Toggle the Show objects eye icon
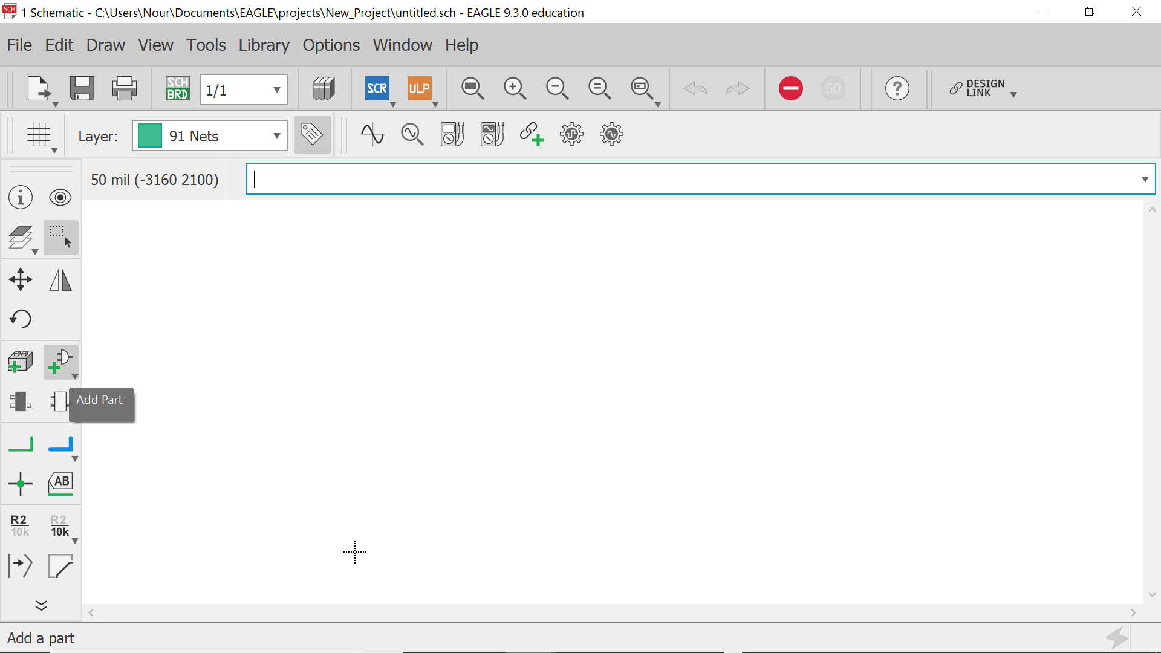 click(60, 198)
